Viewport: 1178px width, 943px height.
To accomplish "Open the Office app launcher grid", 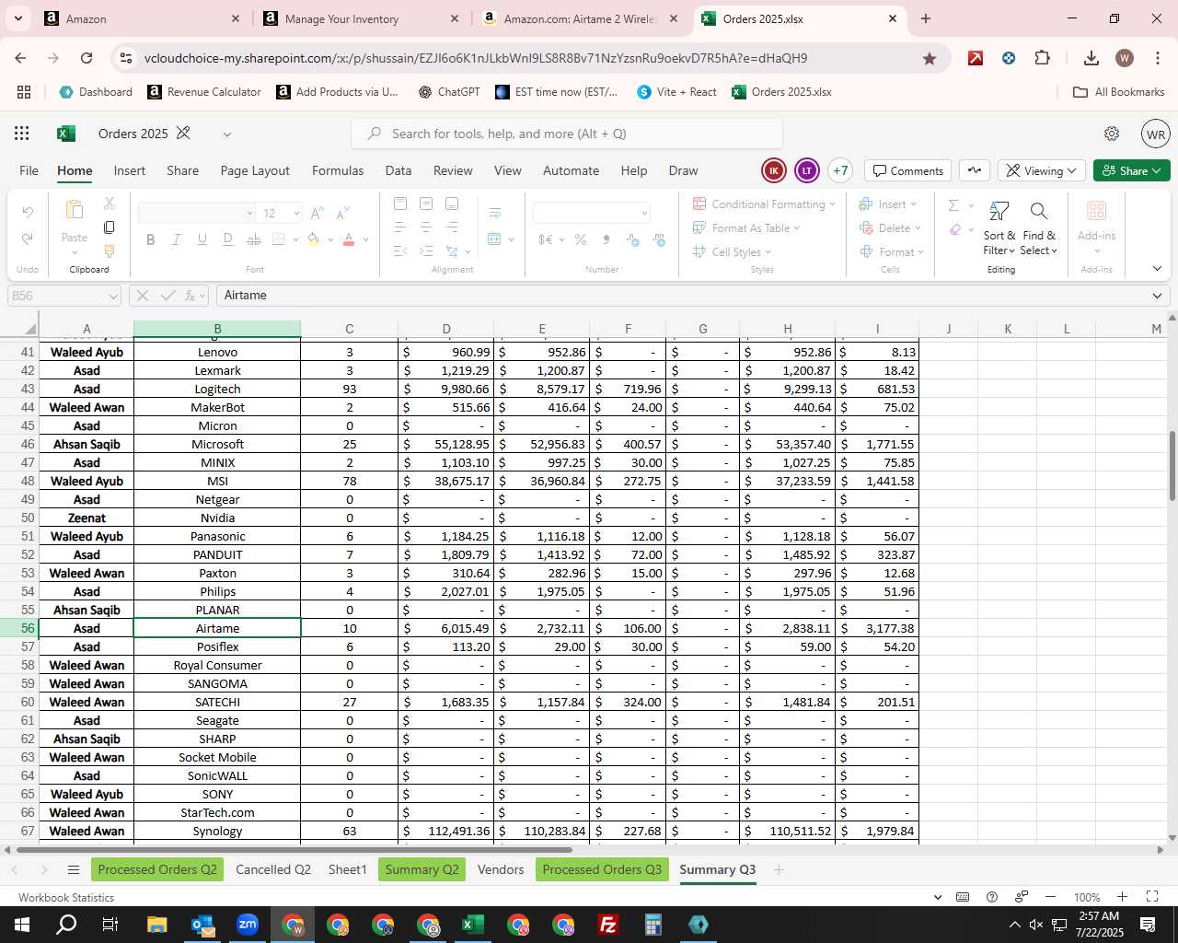I will (x=22, y=134).
